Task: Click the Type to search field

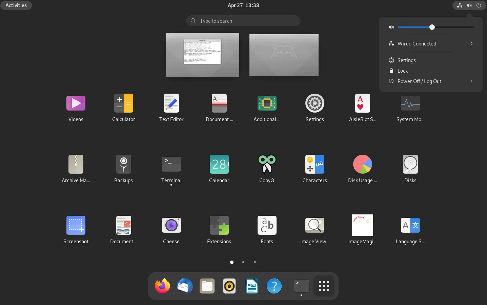Action: (243, 21)
